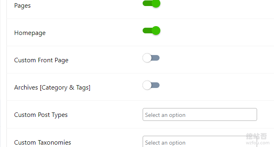This screenshot has width=274, height=147.
Task: Click 'Select an option' placeholder in Custom Post Types
Action: [x=165, y=115]
